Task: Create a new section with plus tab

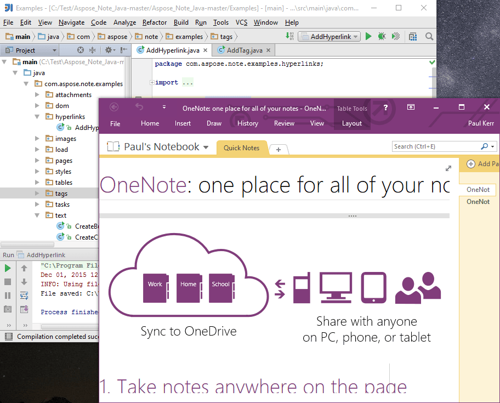Action: [279, 150]
